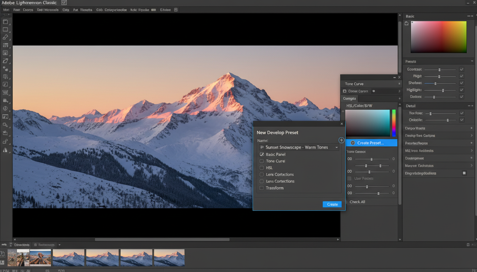
Task: Uncheck the Basic Panel option in preset dialog
Action: tap(262, 154)
